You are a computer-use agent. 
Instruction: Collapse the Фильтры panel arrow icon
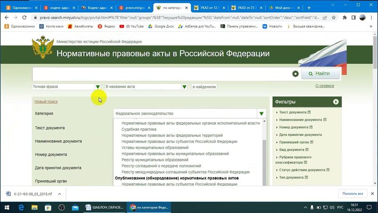336,102
